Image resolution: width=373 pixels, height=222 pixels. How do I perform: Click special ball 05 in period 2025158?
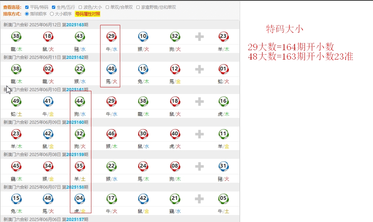[x=223, y=199]
